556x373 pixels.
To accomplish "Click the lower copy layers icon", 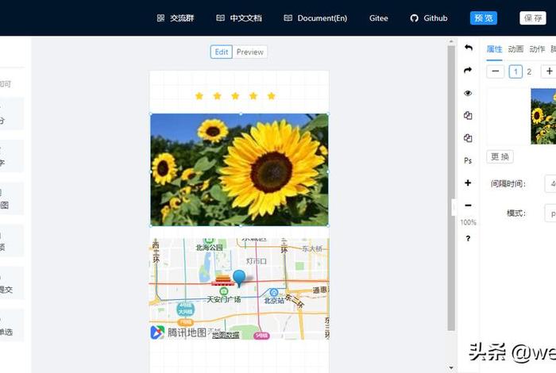I will click(468, 138).
